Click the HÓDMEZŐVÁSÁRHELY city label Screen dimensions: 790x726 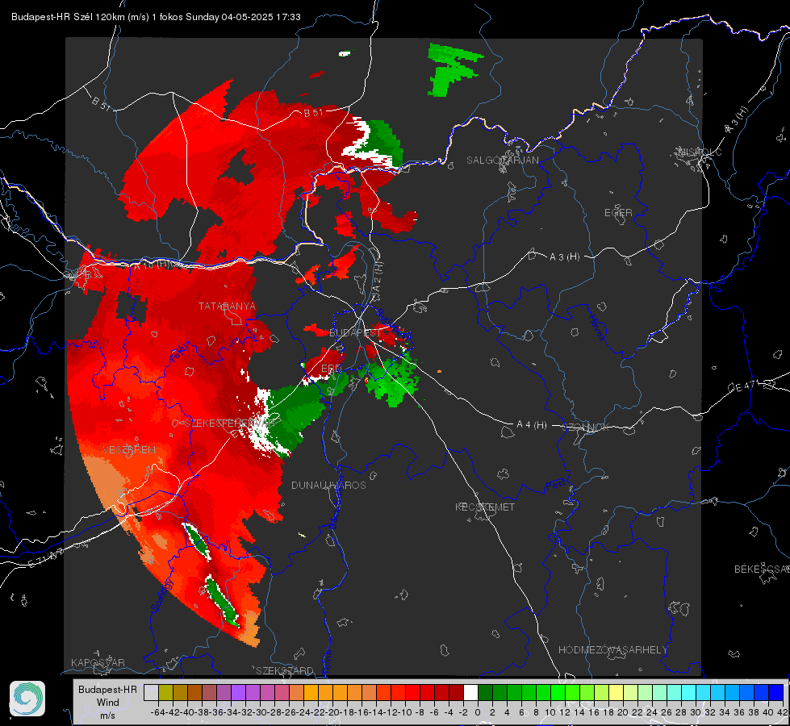pos(612,650)
